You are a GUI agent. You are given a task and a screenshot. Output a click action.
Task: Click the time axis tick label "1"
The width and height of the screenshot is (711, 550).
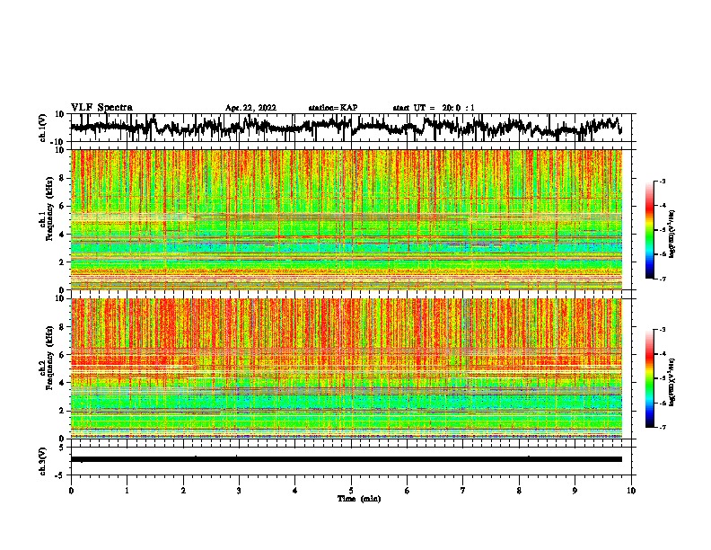point(127,491)
